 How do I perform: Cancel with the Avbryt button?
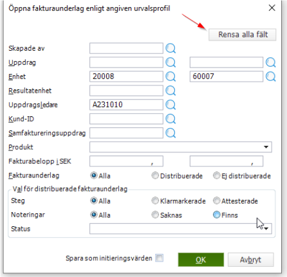pyautogui.click(x=250, y=260)
